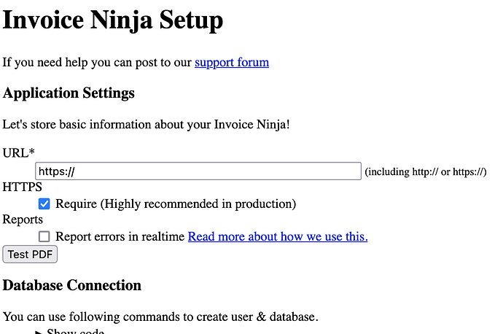Uncheck the Require HTTPS checkbox
The width and height of the screenshot is (503, 334).
(44, 203)
